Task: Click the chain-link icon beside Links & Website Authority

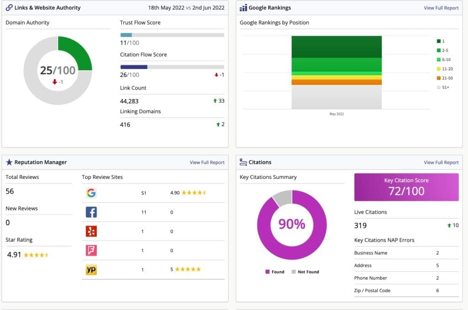Action: tap(9, 7)
